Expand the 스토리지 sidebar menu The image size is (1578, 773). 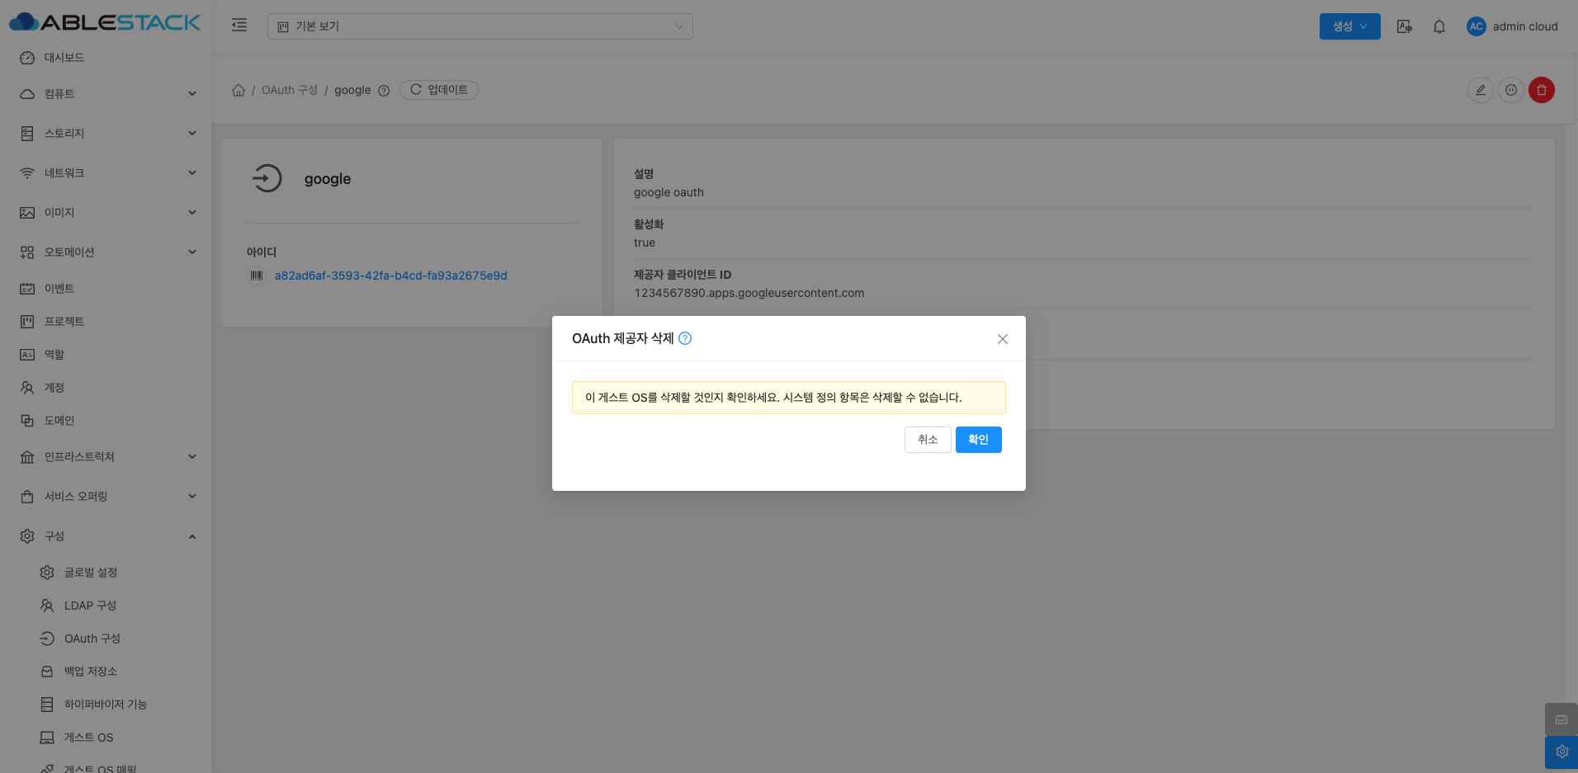(x=106, y=134)
